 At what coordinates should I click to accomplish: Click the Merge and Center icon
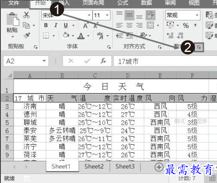click(x=150, y=25)
